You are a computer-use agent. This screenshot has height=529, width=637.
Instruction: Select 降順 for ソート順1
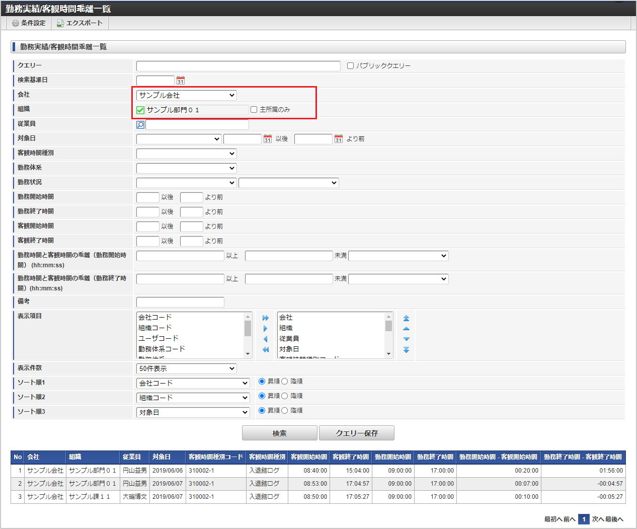click(x=285, y=382)
